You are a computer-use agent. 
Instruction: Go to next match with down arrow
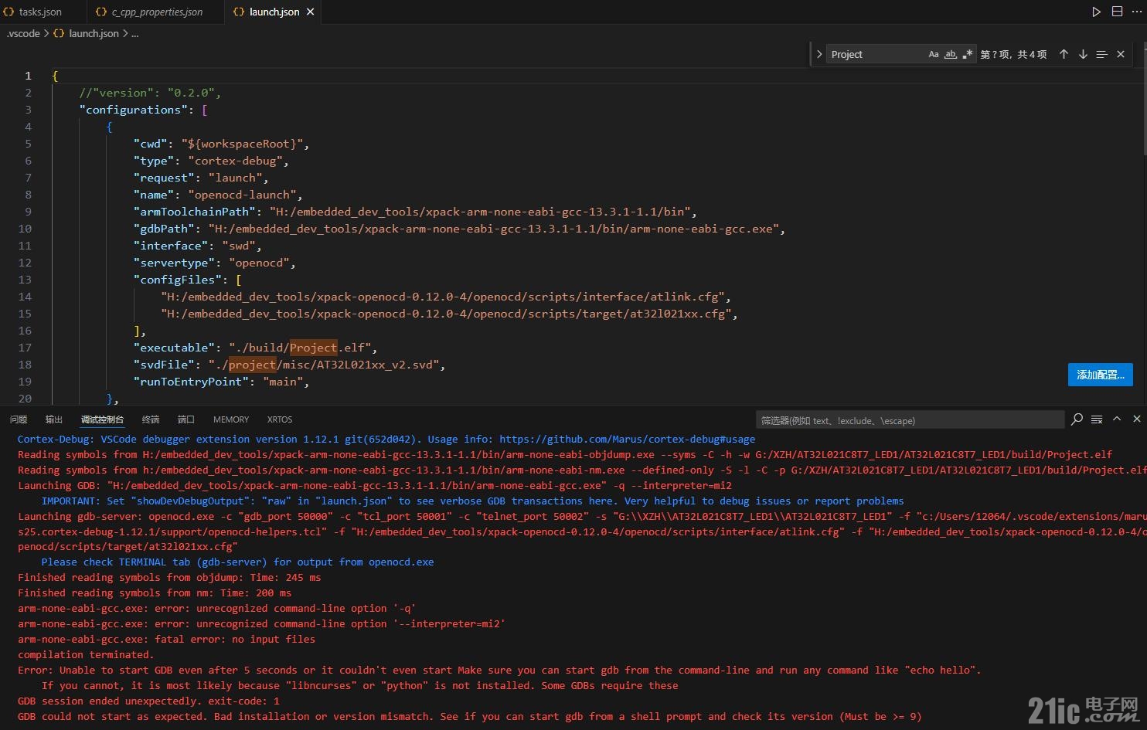pos(1083,54)
